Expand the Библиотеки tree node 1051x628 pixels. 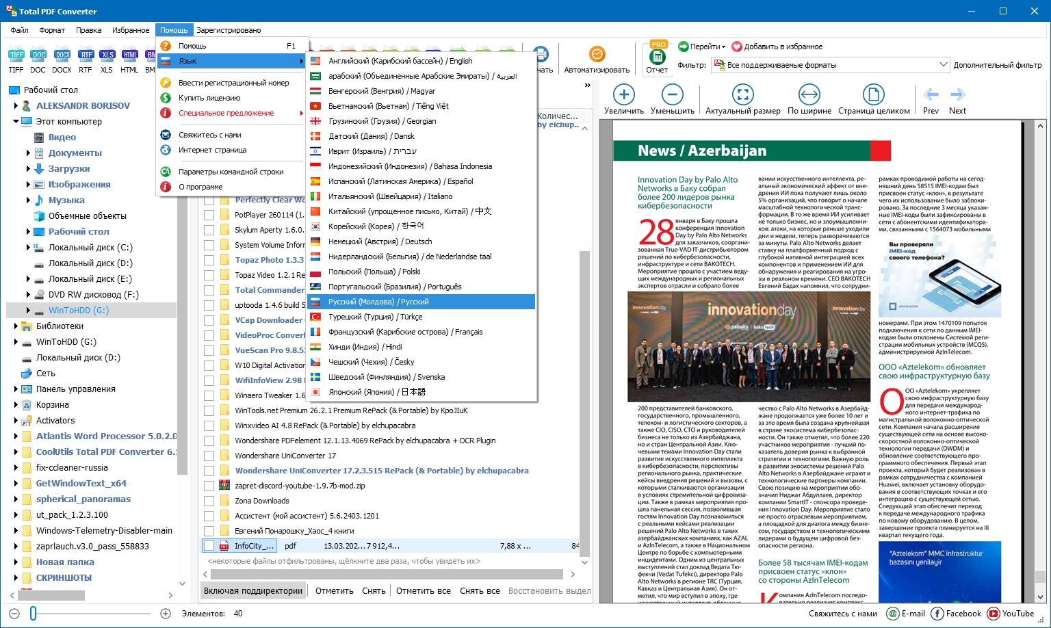coord(16,326)
